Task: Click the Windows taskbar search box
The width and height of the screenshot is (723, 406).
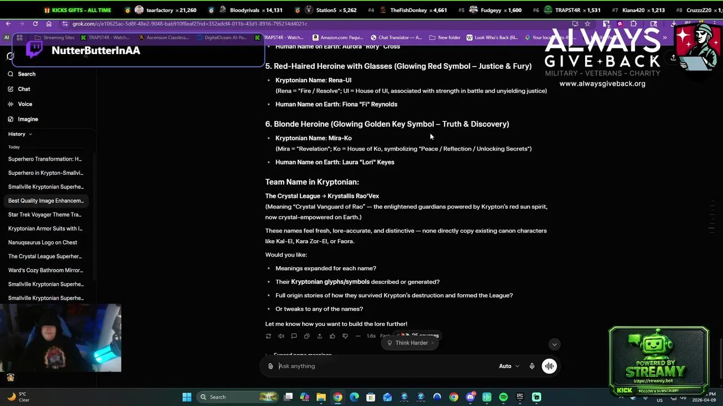Action: (237, 397)
